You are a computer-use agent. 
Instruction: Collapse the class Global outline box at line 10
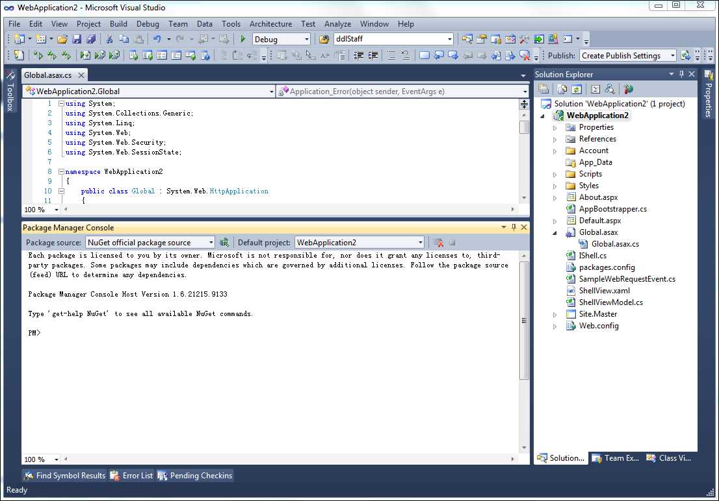click(61, 191)
